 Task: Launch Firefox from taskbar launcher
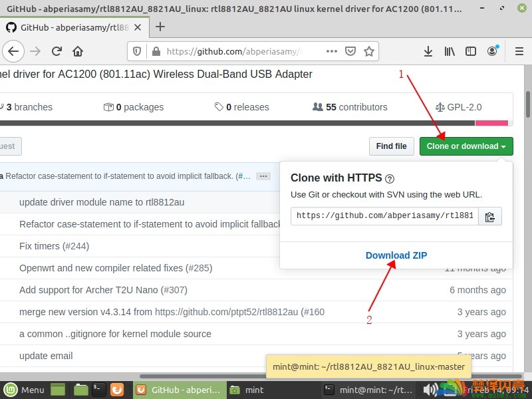tap(117, 390)
